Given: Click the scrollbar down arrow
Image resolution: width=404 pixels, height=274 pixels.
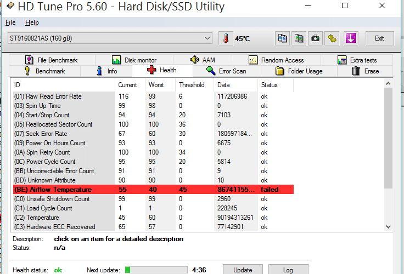Looking at the screenshot, I should 388,227.
